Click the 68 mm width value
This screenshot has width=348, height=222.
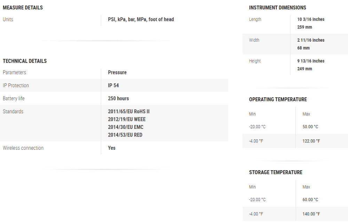tap(303, 48)
